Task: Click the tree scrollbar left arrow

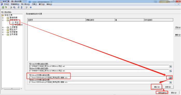Action: point(3,89)
